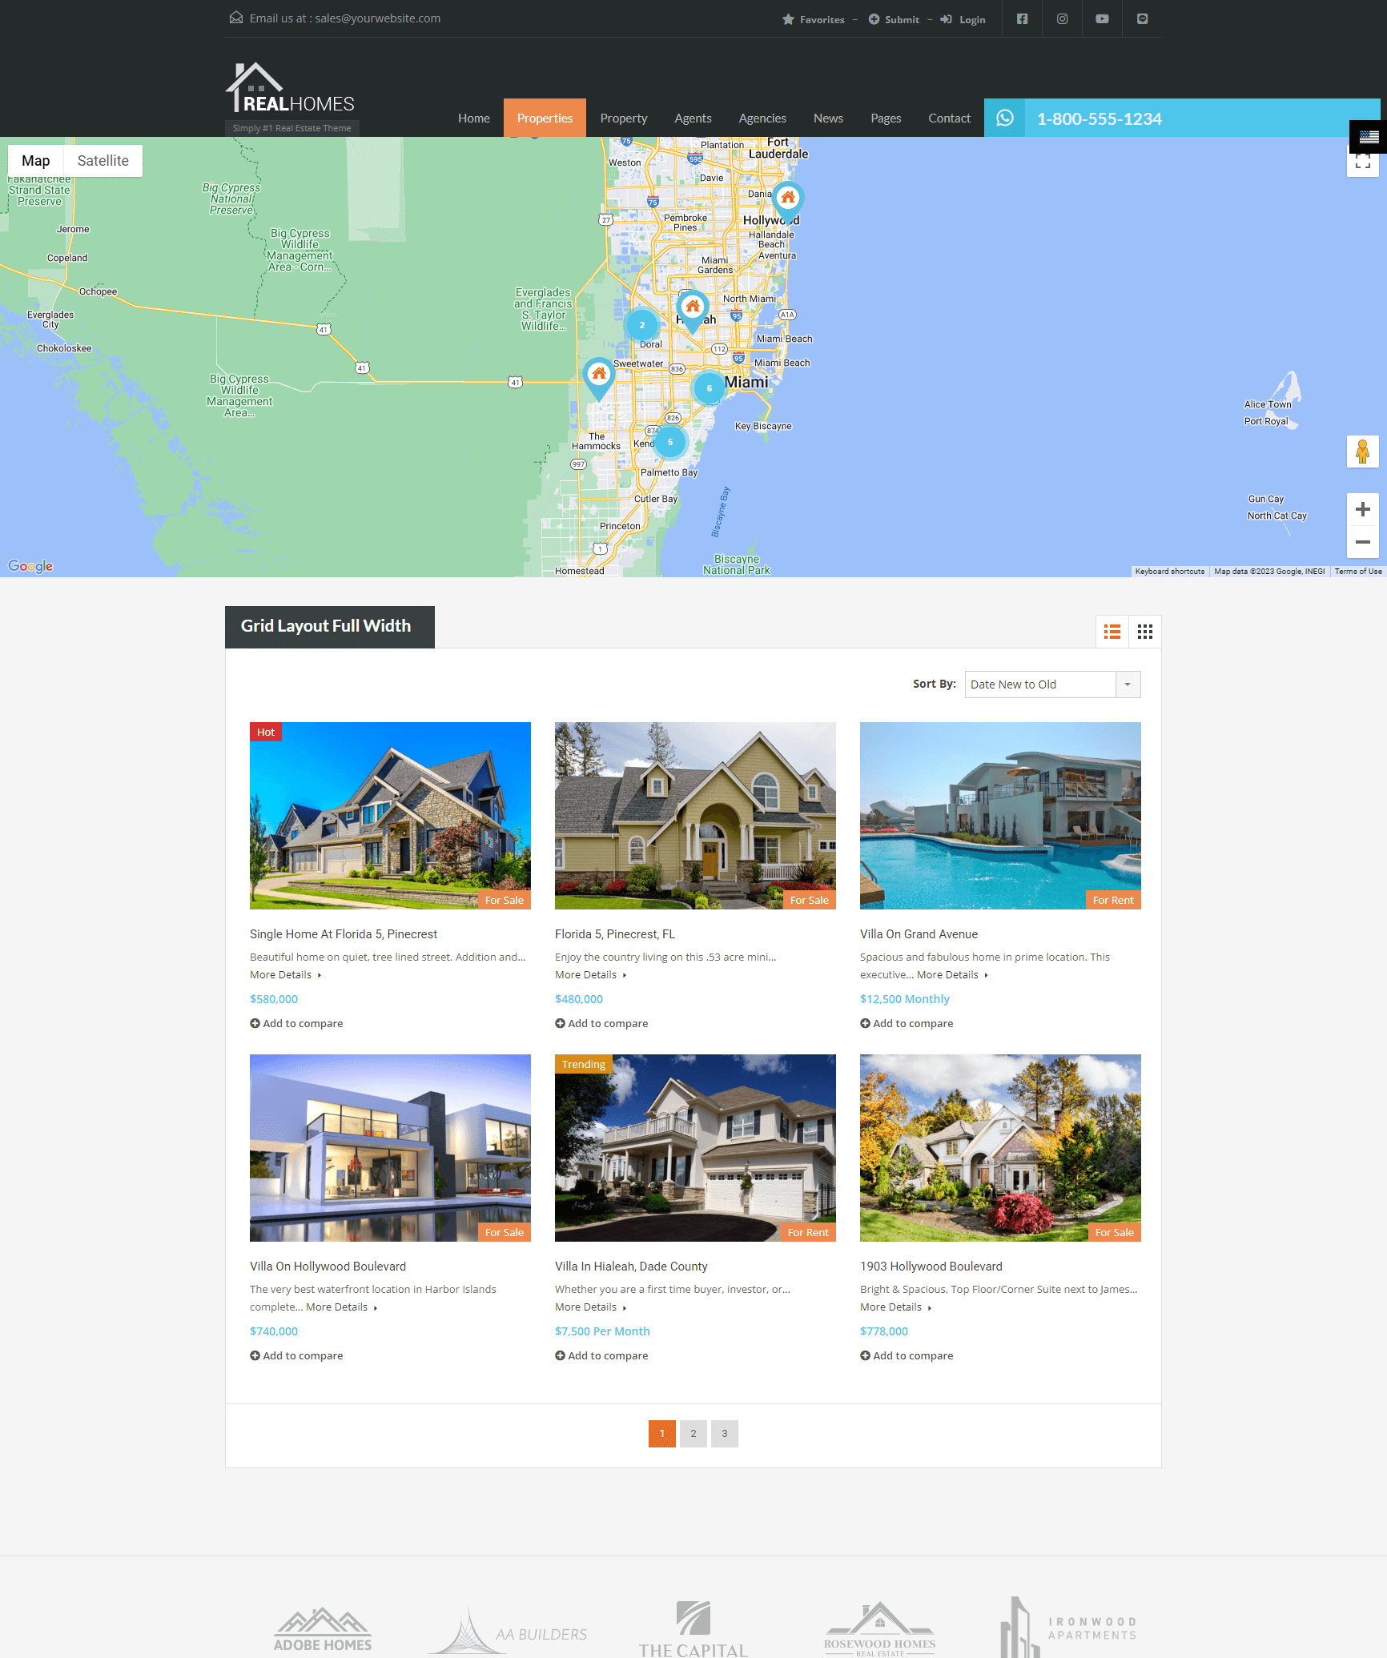More Details for Villa On Grand Avenue
Screen dimensions: 1387x1658
952,975
